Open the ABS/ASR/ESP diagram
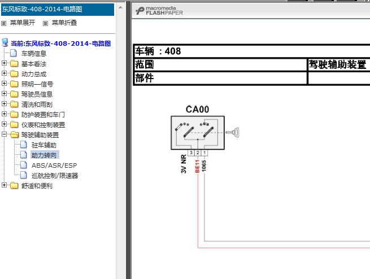This screenshot has height=279, width=370. (54, 165)
